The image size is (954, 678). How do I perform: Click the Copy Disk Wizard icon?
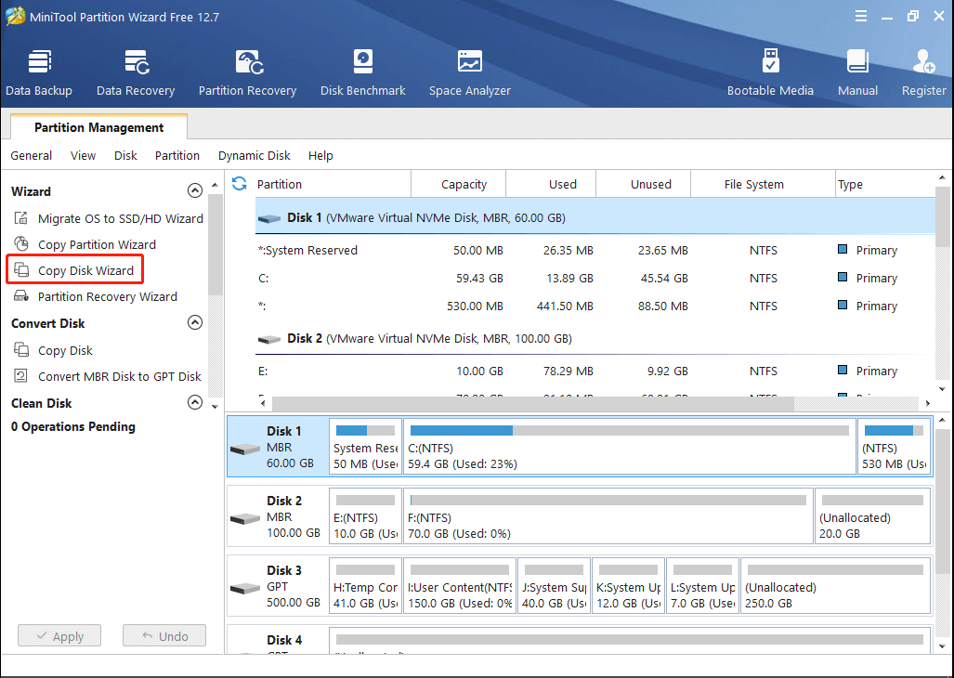21,270
